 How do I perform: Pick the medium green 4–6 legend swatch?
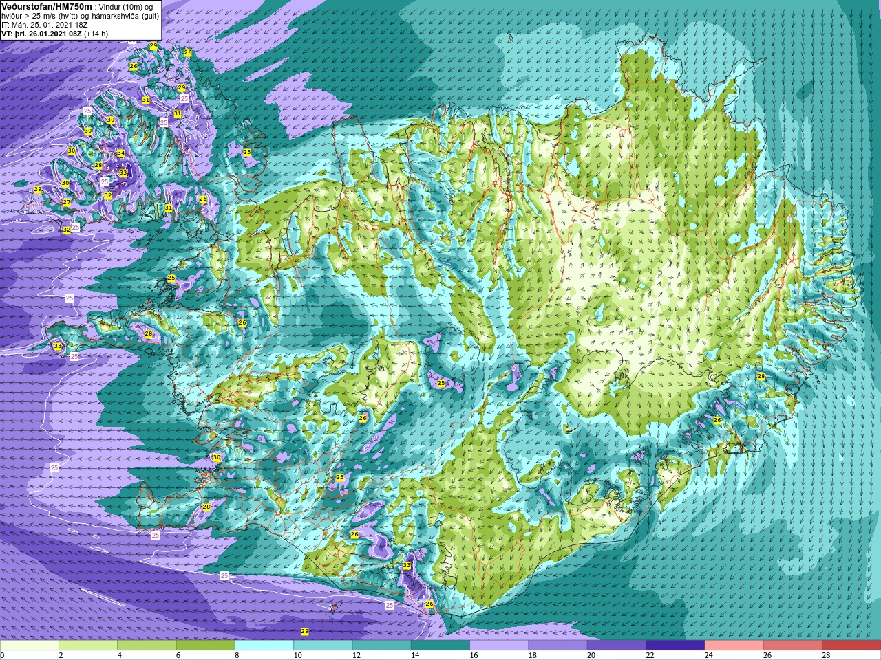147,646
